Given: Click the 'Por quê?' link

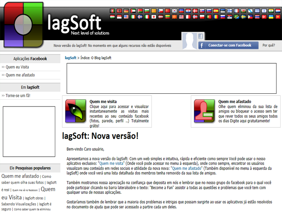Looking at the screenshot, I should coord(268,45).
